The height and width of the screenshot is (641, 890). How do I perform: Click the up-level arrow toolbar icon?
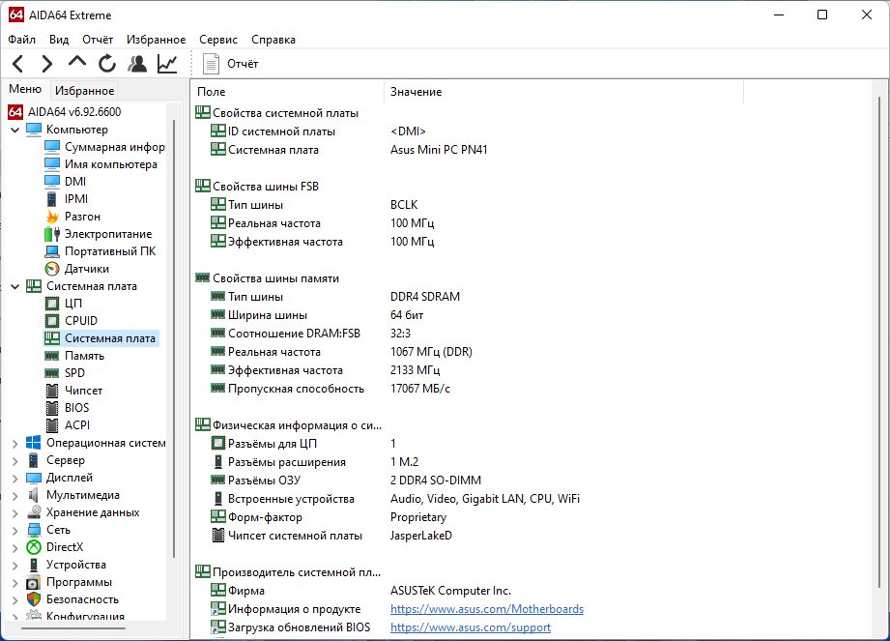click(77, 62)
